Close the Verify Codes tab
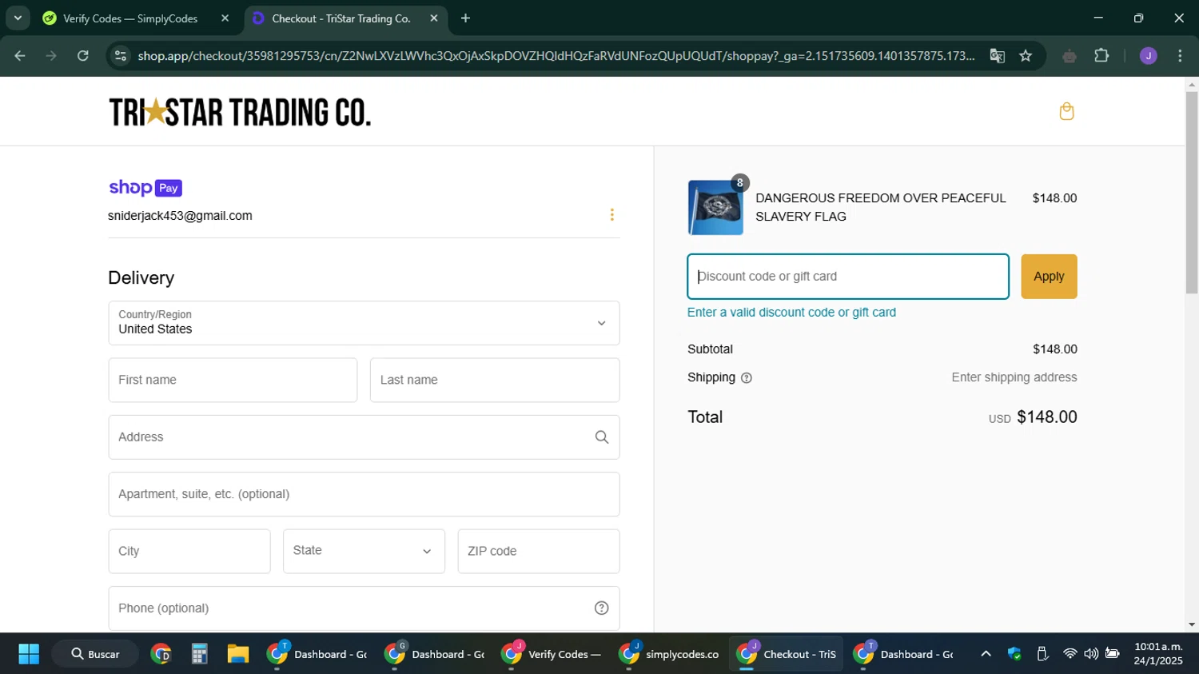Viewport: 1199px width, 674px height. 225,18
